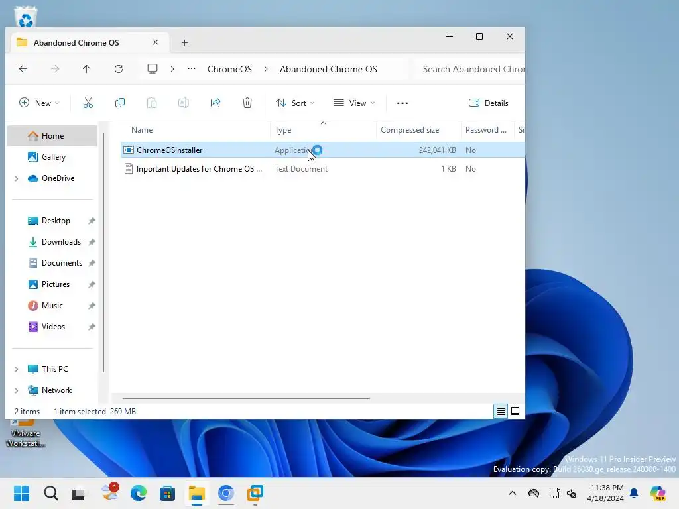Open the notification bell
Image resolution: width=679 pixels, height=509 pixels.
(634, 493)
